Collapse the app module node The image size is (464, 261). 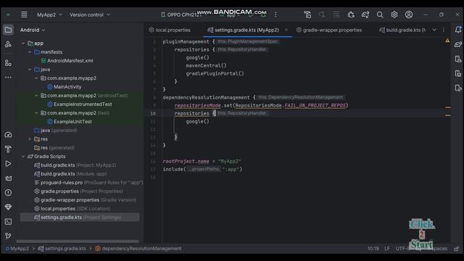[x=23, y=43]
